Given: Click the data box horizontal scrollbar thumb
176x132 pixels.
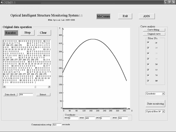Looking at the screenshot, I should (x=35, y=87).
